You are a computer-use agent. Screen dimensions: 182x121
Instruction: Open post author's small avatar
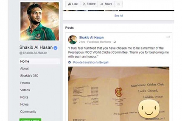click(x=73, y=40)
